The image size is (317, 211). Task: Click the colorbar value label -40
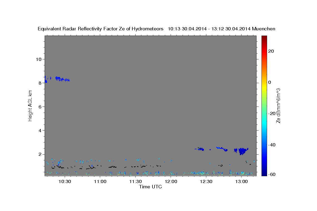click(x=272, y=145)
